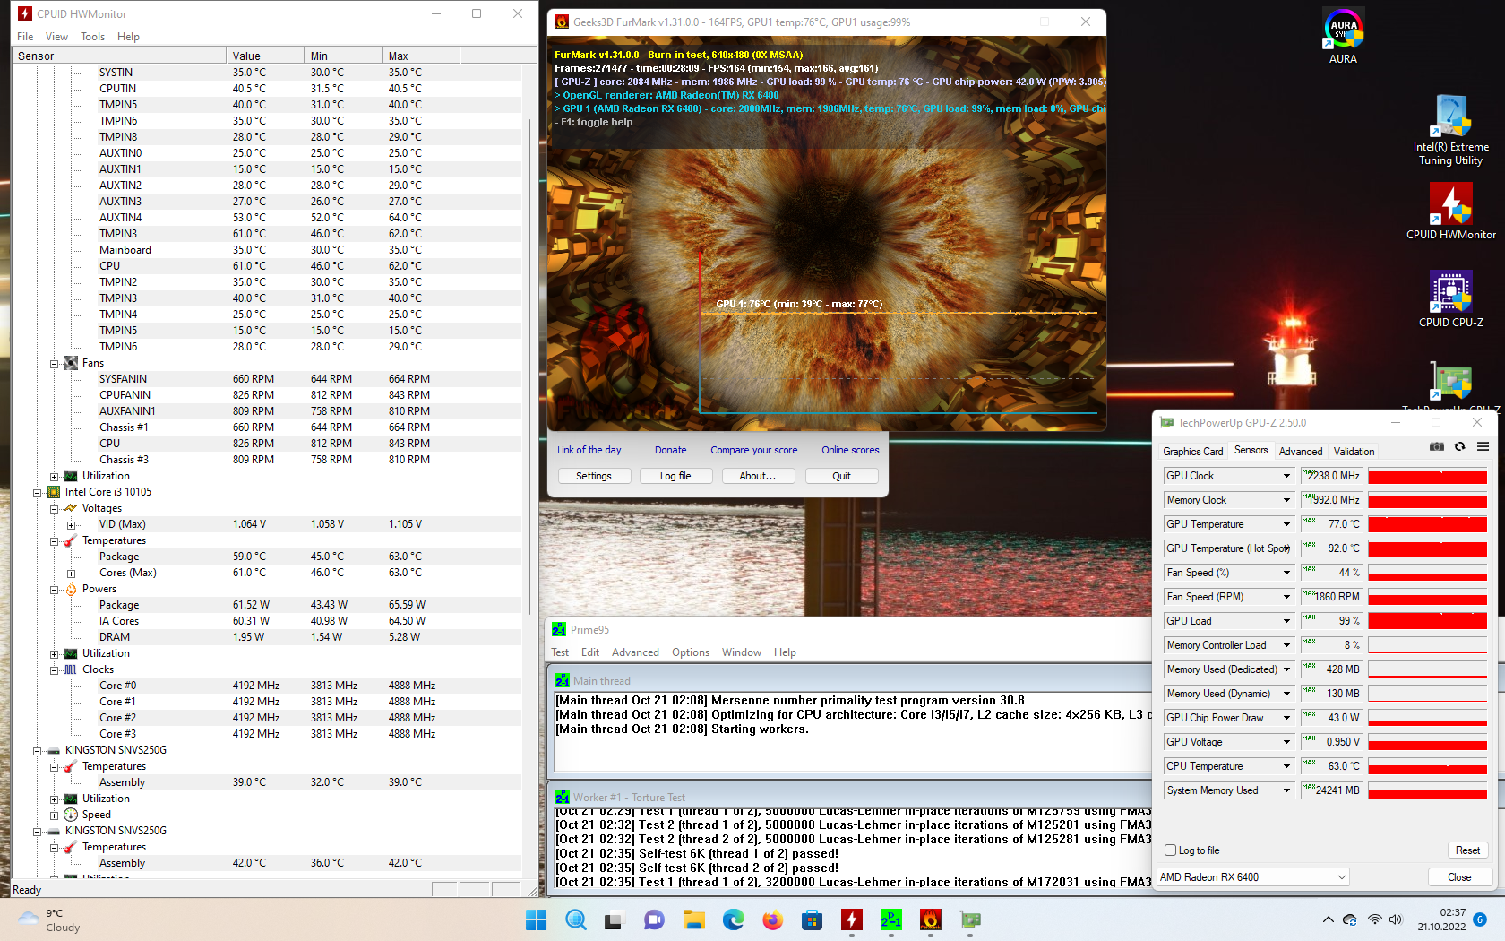The image size is (1505, 941).
Task: Open the GPU-Z hamburger menu icon
Action: (1483, 446)
